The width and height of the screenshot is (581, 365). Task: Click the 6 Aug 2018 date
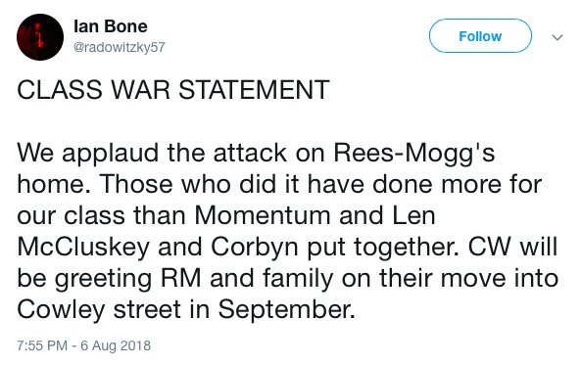(x=116, y=345)
